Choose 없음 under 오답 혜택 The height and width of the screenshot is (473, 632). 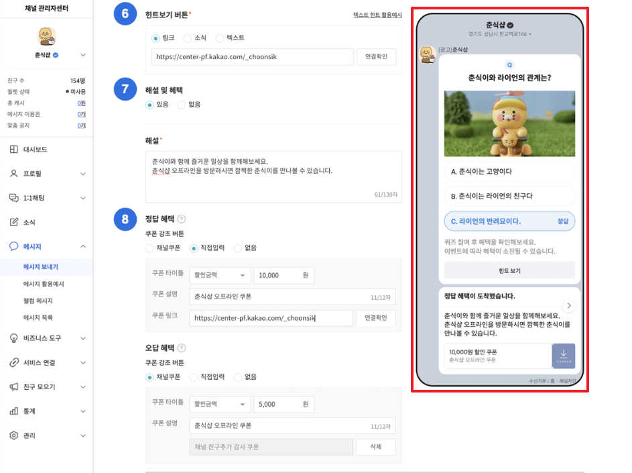click(x=238, y=377)
